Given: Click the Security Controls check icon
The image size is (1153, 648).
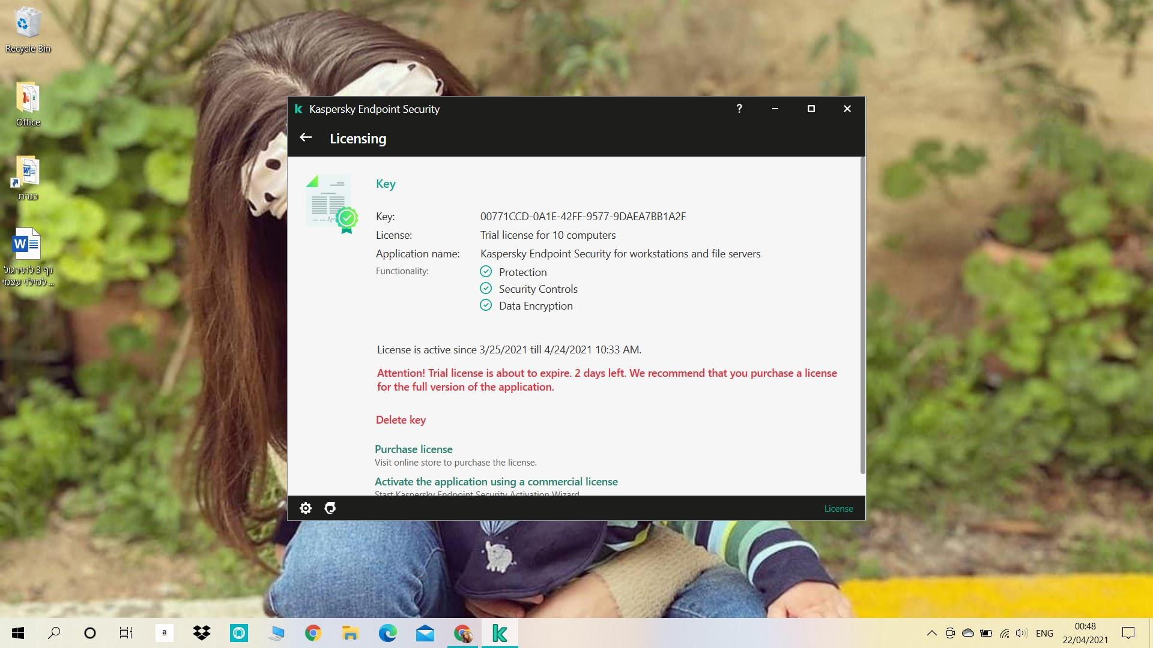Looking at the screenshot, I should (486, 289).
